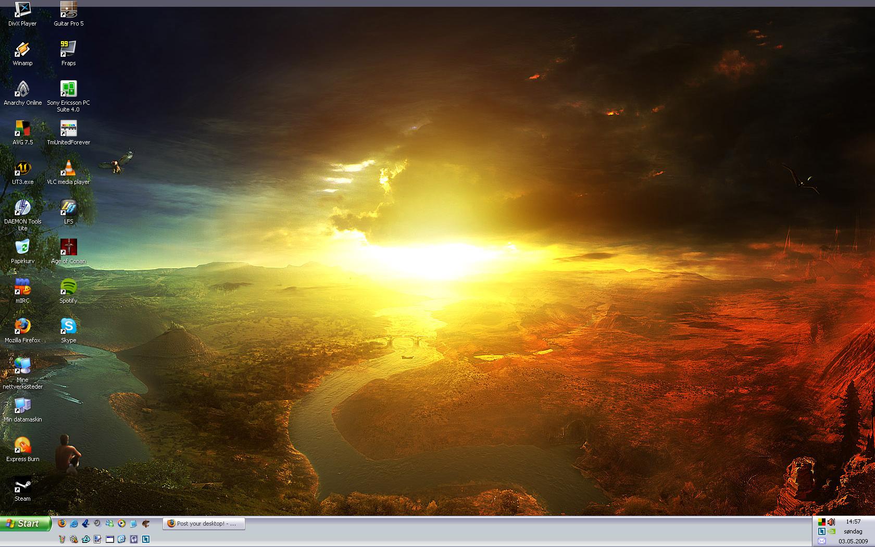
Task: Select the Anarchy Online game icon
Action: click(22, 93)
